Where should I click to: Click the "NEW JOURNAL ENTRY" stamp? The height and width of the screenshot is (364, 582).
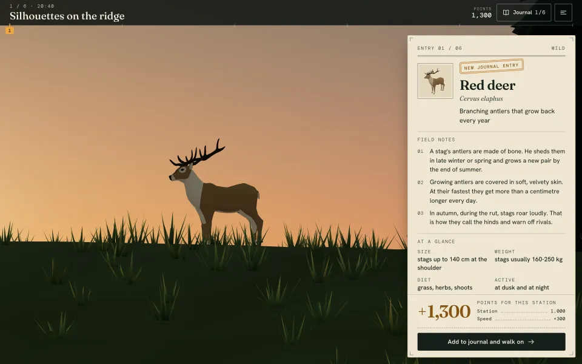491,67
